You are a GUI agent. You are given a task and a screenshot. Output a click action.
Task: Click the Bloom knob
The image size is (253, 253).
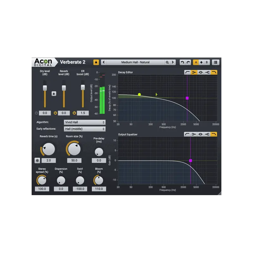point(99,180)
